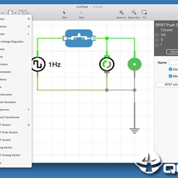Toggle the Momentary checkbox
178x178 pixels.
point(171,76)
